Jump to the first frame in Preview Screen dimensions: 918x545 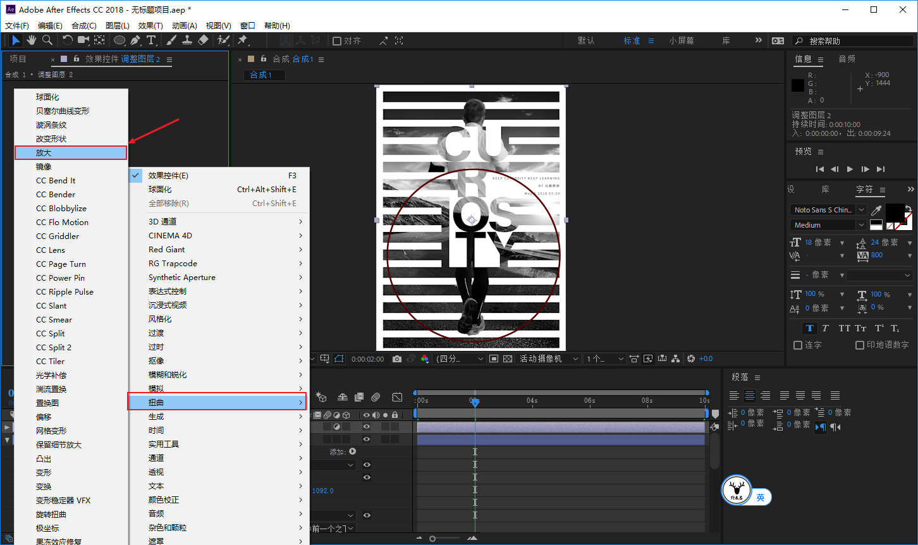pyautogui.click(x=820, y=169)
